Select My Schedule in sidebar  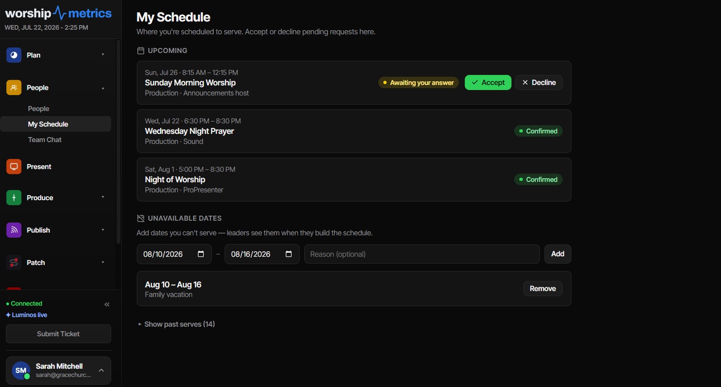click(56, 124)
